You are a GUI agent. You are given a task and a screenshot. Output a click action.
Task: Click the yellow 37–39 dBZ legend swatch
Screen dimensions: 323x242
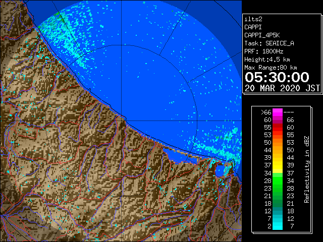[x=278, y=165]
